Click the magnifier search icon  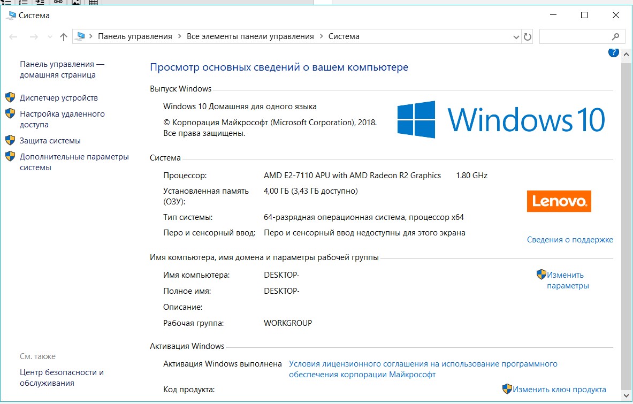[615, 36]
